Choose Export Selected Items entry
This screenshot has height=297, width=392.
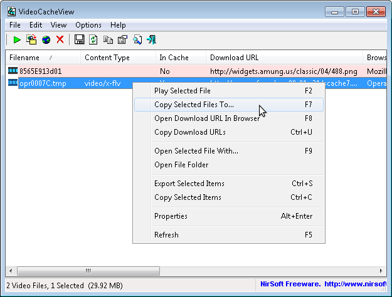229,184
